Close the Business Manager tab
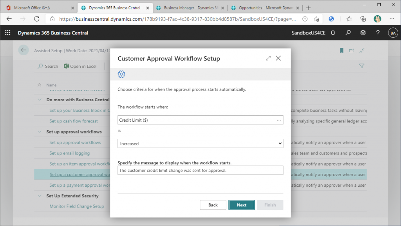The width and height of the screenshot is (401, 226). [x=222, y=8]
